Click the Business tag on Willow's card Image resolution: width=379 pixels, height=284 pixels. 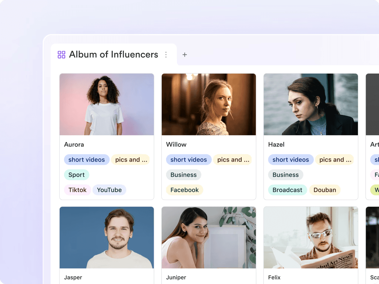184,175
